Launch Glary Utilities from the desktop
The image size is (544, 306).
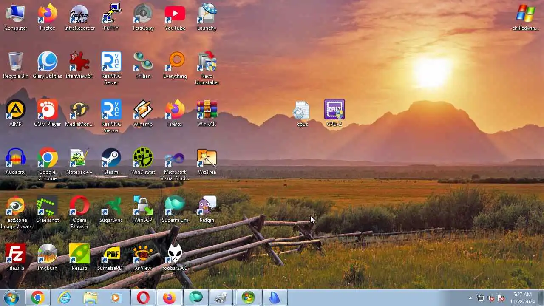(48, 65)
